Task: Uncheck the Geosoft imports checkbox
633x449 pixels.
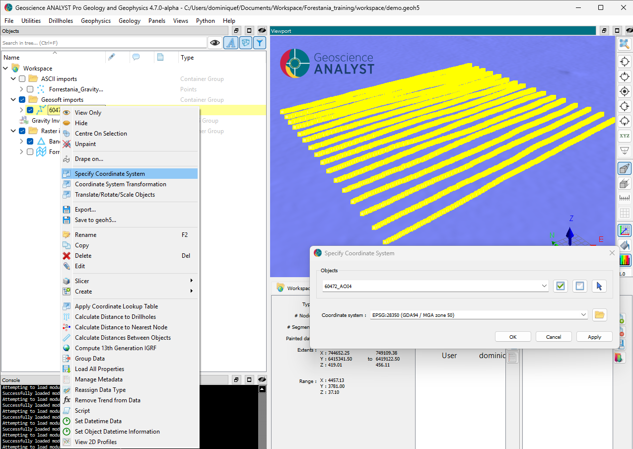Action: click(22, 100)
